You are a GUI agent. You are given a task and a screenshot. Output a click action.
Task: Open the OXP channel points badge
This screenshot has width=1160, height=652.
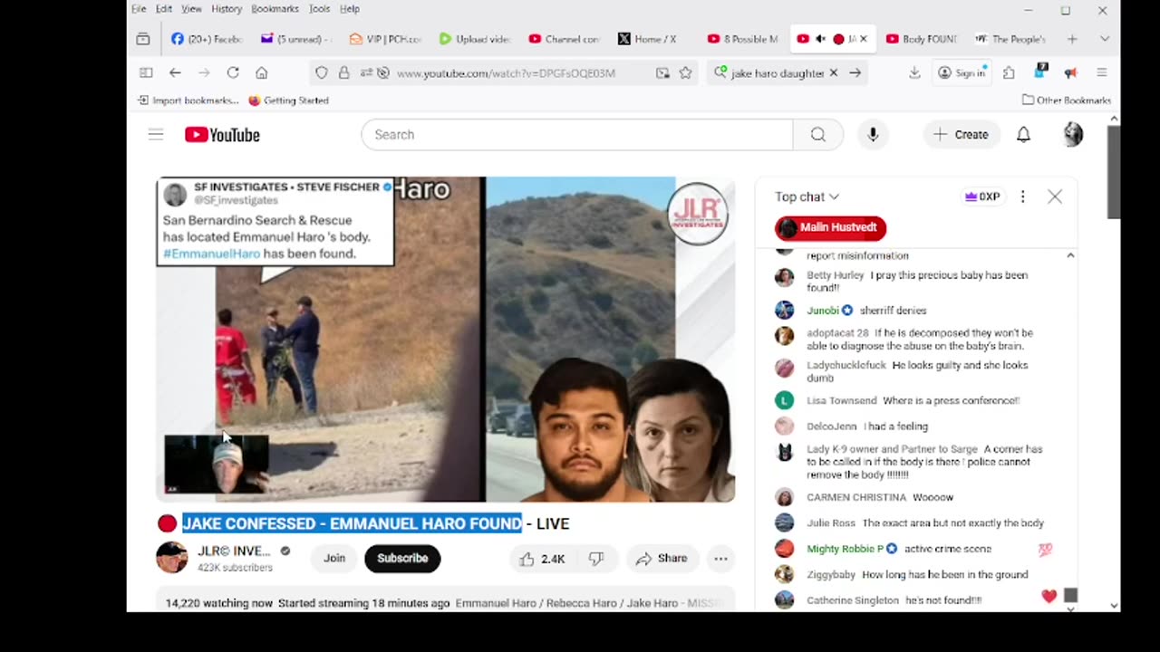point(983,197)
